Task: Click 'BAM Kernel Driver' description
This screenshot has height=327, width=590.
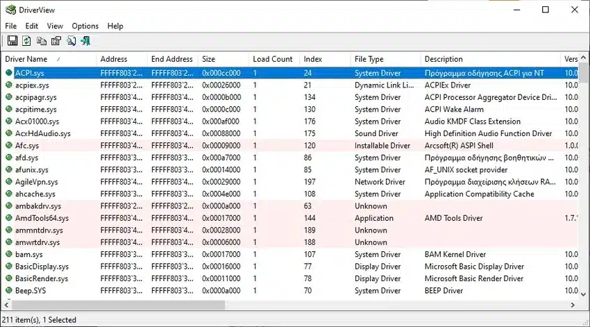Action: [455, 254]
